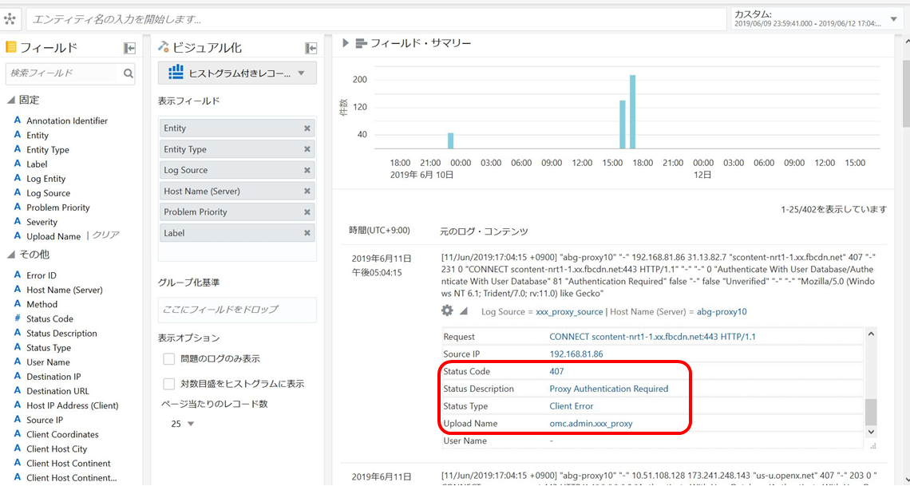Remove Label from display fields
This screenshot has width=910, height=486.
307,232
